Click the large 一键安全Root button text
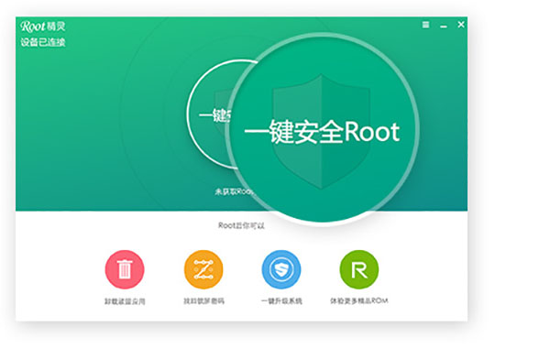The width and height of the screenshot is (550, 359). tap(322, 132)
